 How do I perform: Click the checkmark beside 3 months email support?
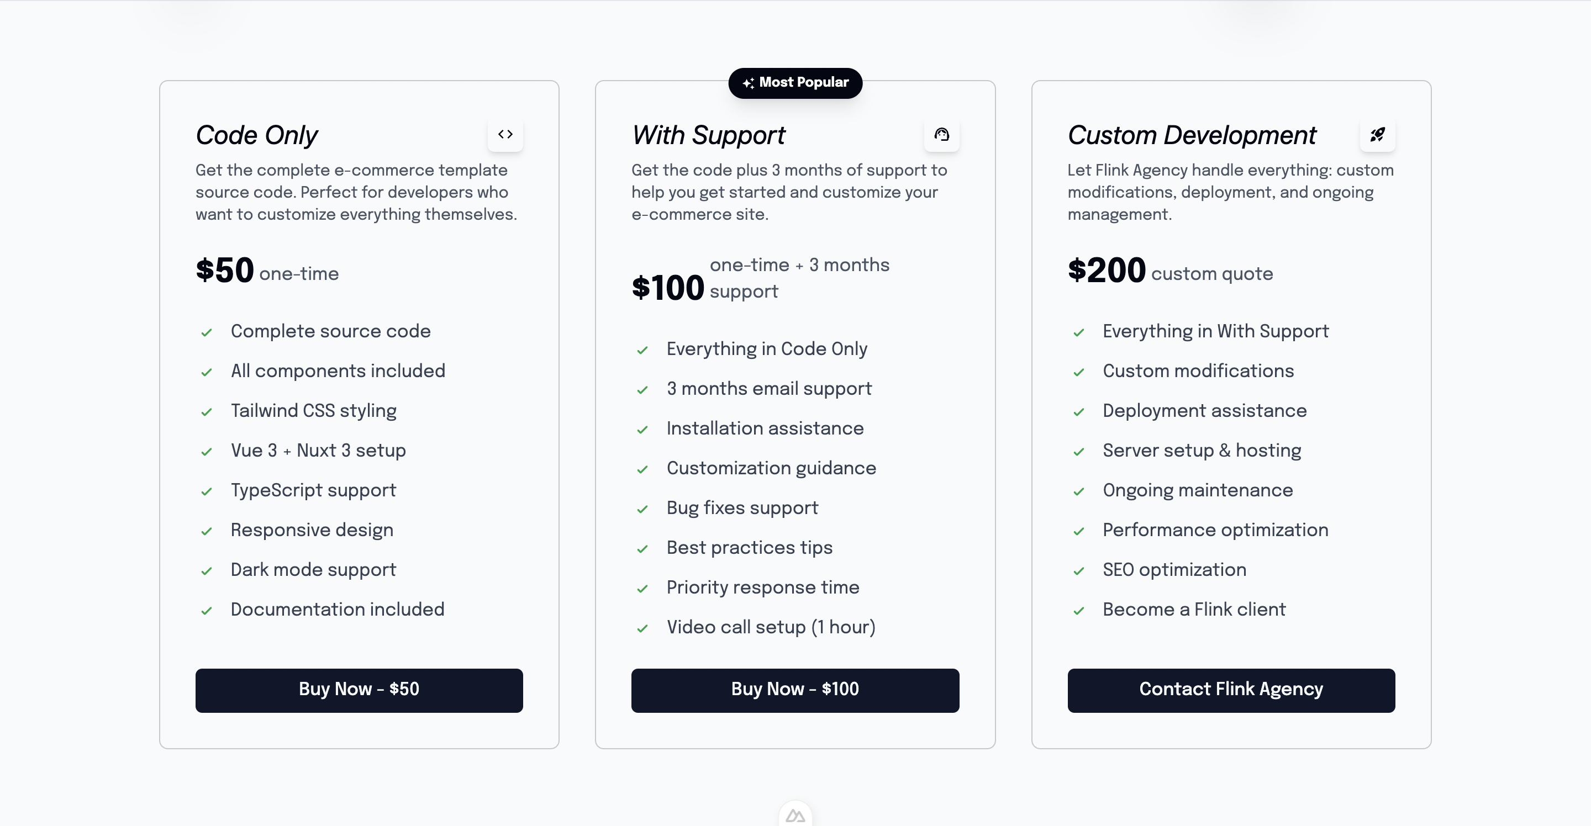(x=643, y=390)
